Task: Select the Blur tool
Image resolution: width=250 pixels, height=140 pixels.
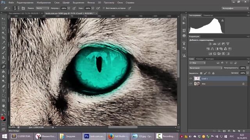Action: (4, 76)
